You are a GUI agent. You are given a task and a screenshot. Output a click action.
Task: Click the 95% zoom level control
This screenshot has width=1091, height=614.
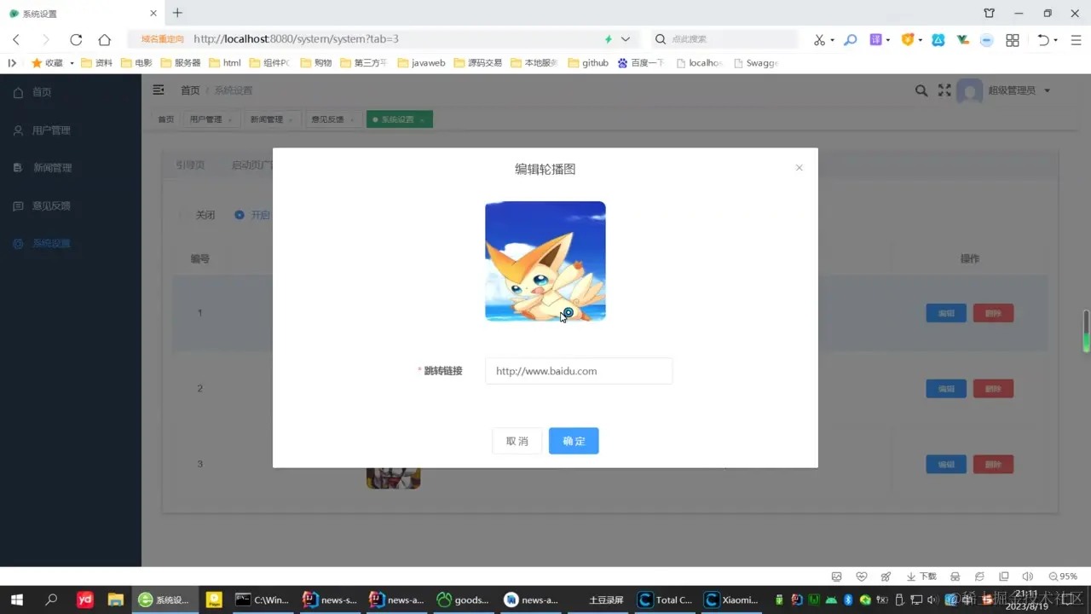1063,576
